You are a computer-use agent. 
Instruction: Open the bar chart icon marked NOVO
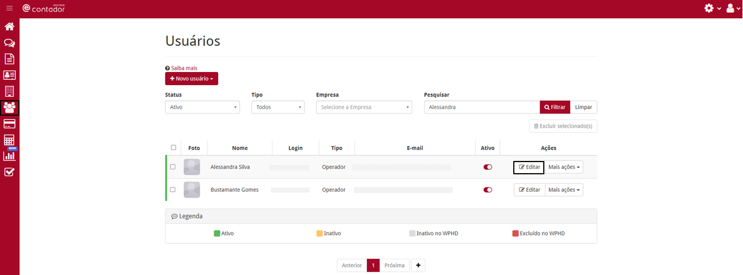[x=9, y=155]
